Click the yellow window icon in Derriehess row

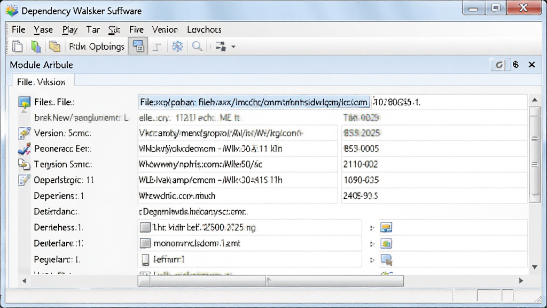[386, 227]
